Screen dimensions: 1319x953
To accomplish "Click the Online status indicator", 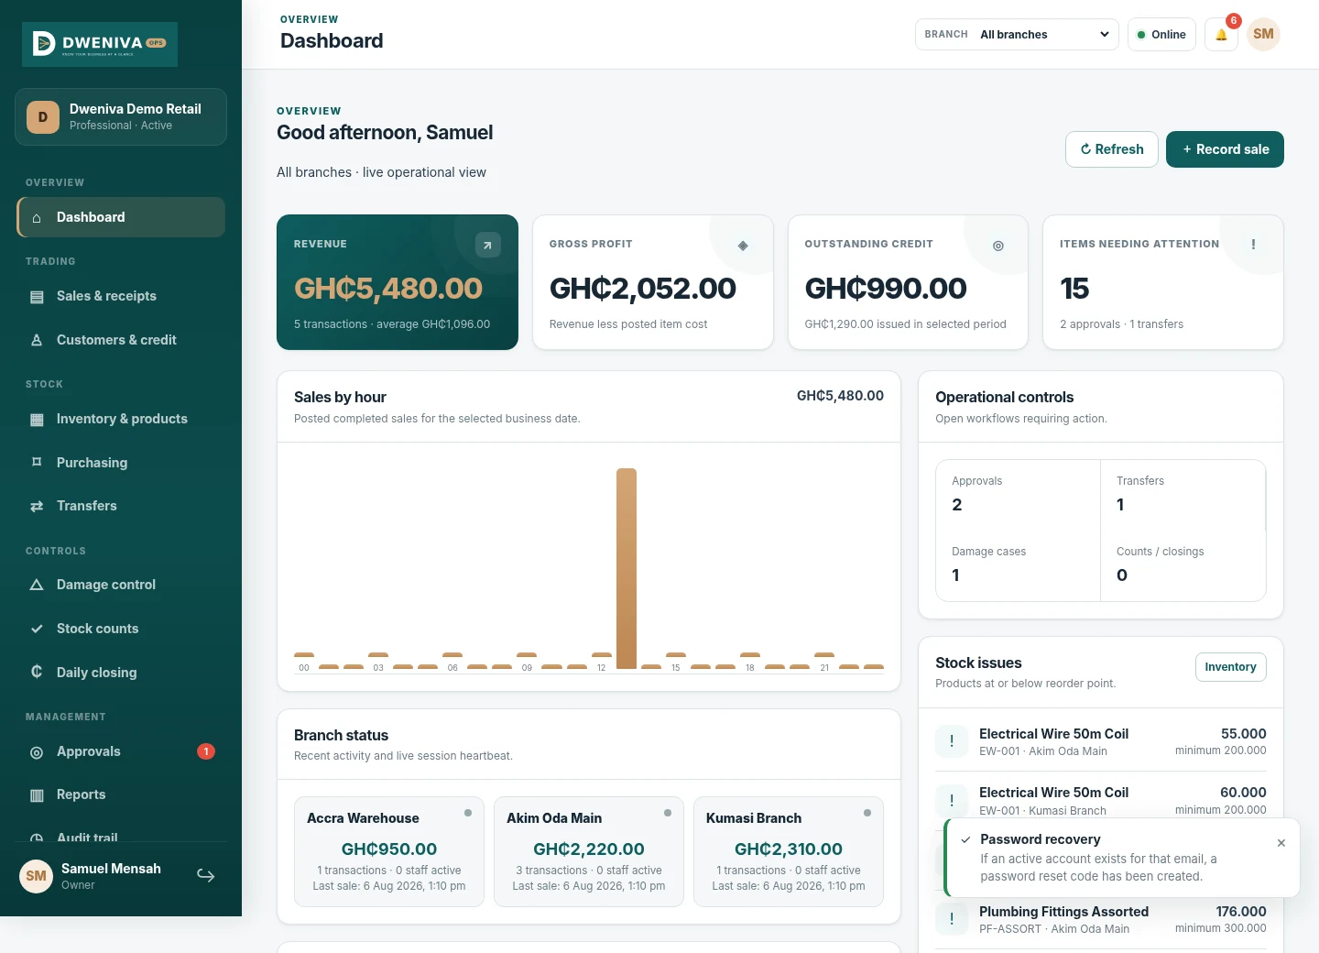I will click(x=1161, y=35).
